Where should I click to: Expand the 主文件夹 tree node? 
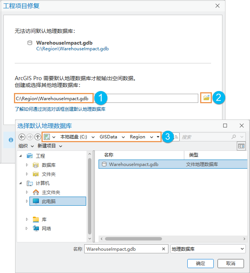click(27, 192)
